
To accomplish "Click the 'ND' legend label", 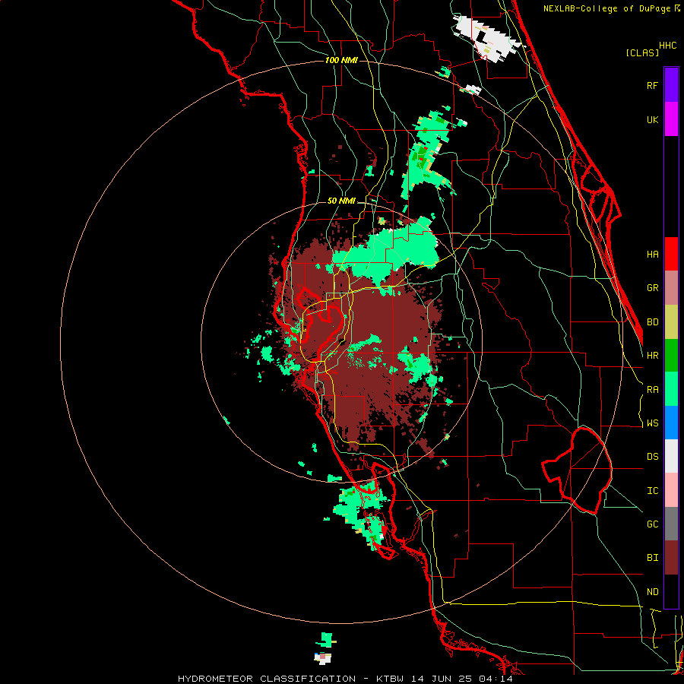I will pyautogui.click(x=652, y=592).
